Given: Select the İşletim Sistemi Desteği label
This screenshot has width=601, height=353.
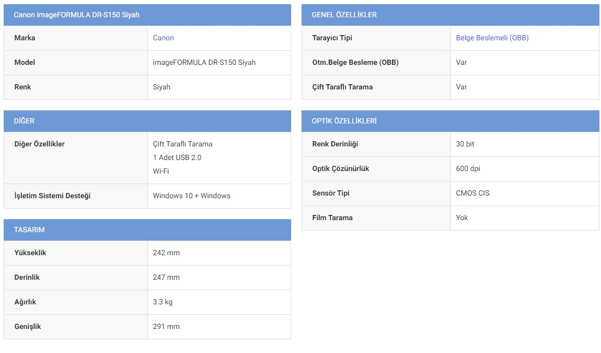Looking at the screenshot, I should (x=52, y=196).
